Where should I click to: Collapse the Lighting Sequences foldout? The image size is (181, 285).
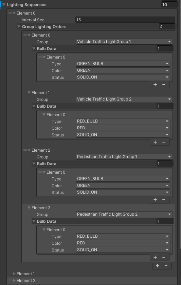point(4,5)
